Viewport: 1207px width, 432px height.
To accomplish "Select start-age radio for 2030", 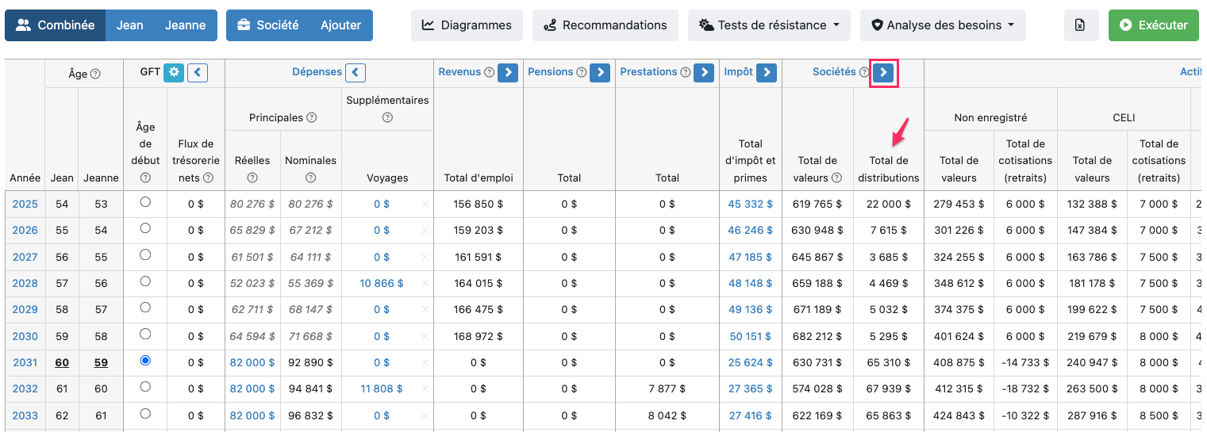I will [145, 335].
